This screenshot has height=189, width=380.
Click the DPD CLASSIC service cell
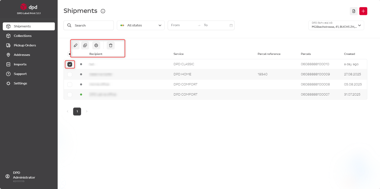click(x=184, y=64)
